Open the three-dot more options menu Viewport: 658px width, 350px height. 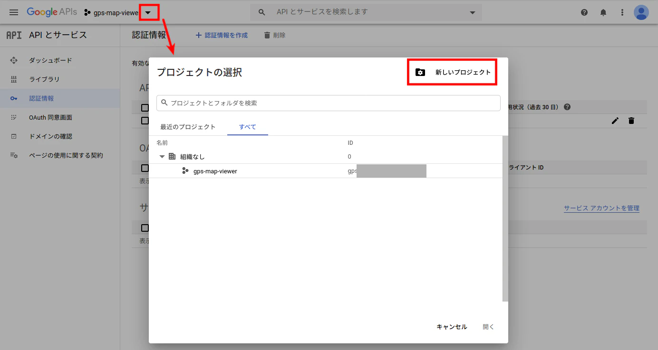(x=622, y=12)
